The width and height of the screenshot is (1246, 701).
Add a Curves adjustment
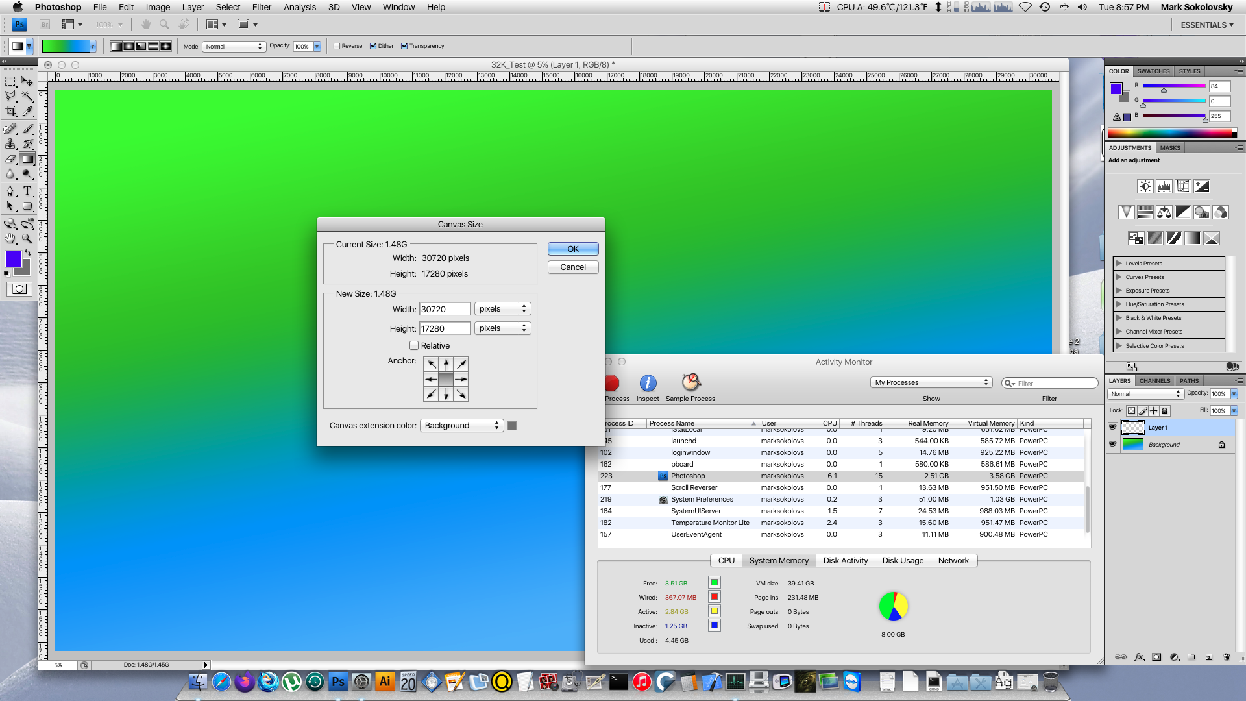1183,186
